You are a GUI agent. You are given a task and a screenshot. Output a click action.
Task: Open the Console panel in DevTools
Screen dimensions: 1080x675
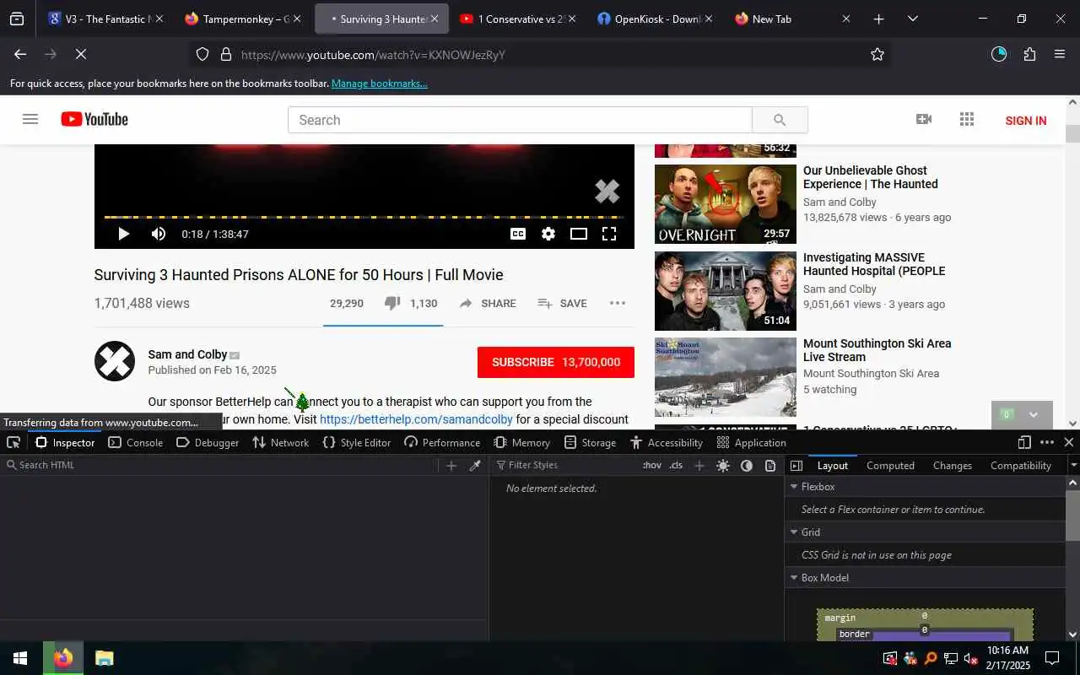pyautogui.click(x=136, y=442)
